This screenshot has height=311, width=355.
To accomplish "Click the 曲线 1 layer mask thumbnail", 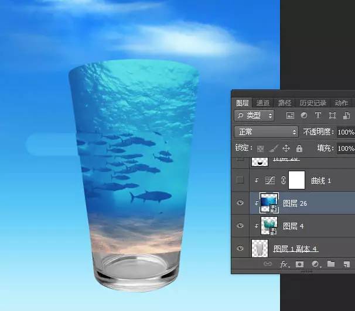I will (297, 181).
